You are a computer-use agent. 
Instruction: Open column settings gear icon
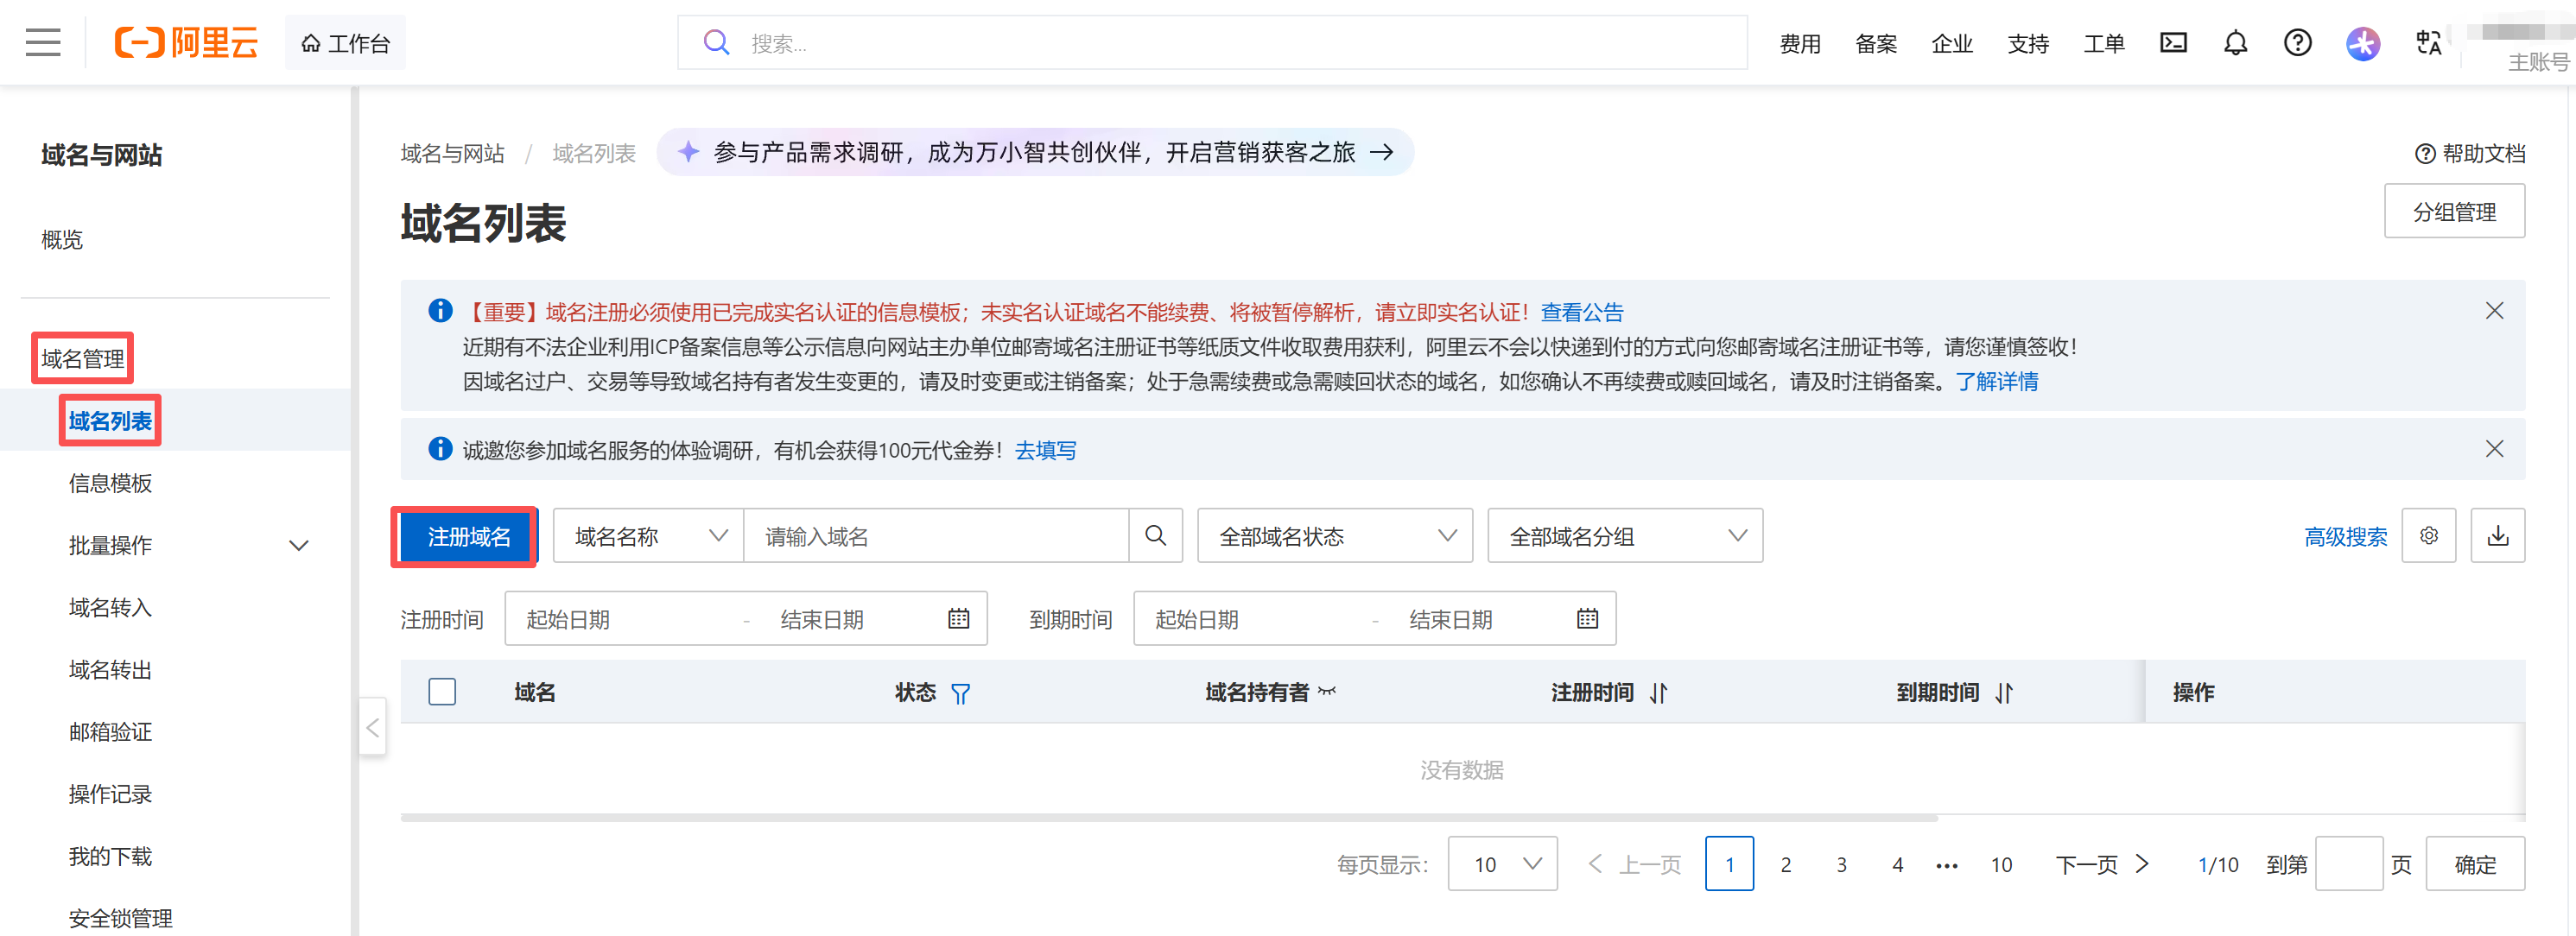2428,536
